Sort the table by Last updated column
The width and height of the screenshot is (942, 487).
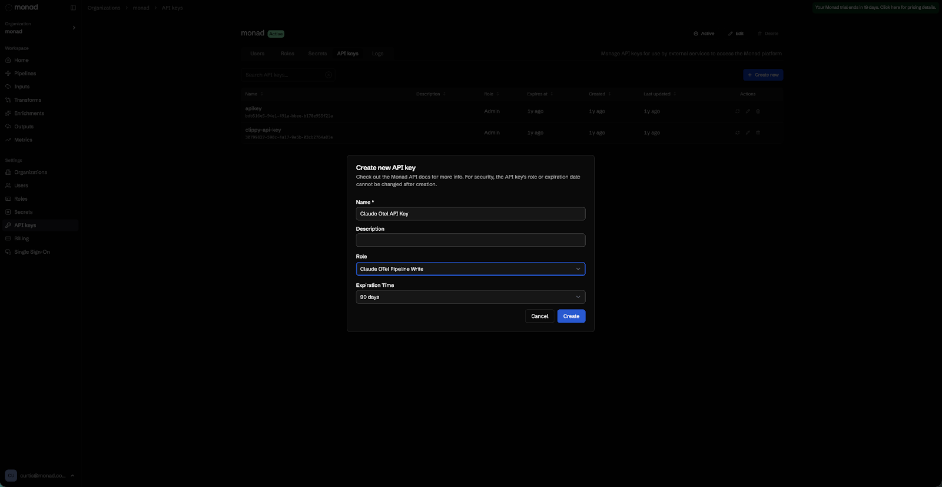pyautogui.click(x=660, y=94)
